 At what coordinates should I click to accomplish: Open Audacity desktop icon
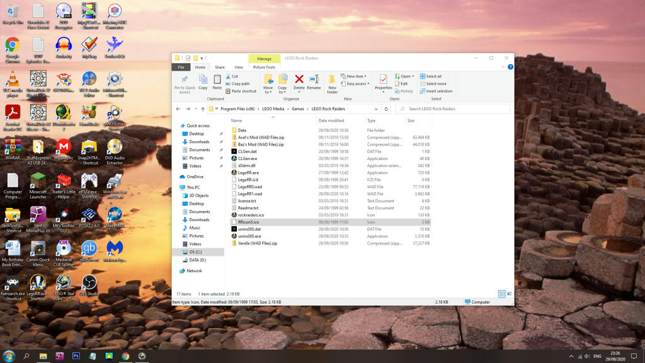[x=64, y=48]
